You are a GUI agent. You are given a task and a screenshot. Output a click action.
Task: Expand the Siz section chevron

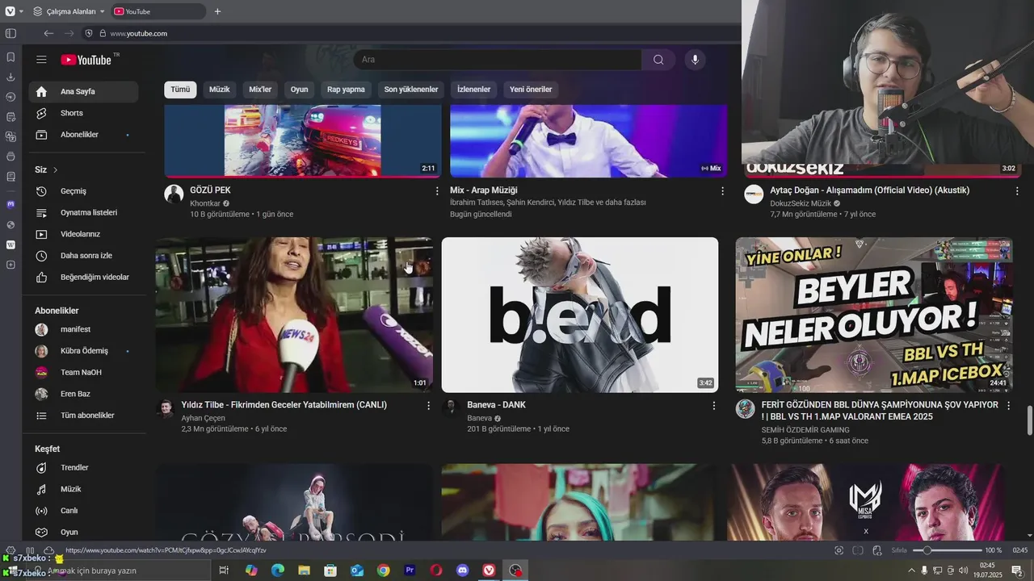pos(55,170)
